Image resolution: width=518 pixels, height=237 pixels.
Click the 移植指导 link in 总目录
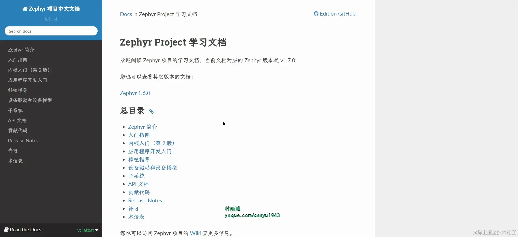tap(139, 160)
